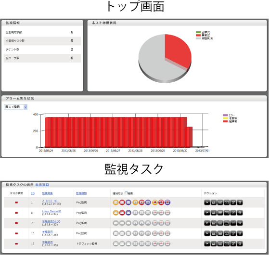Toggle red phone notification for task ID 1
This screenshot has height=255, width=269.
coord(141,203)
